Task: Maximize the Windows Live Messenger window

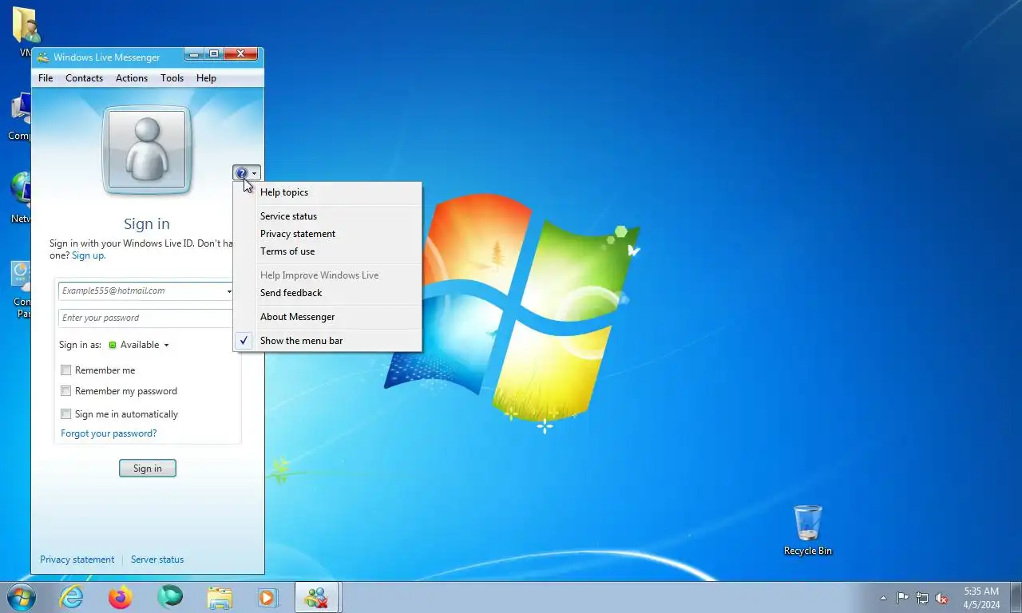Action: click(x=214, y=54)
